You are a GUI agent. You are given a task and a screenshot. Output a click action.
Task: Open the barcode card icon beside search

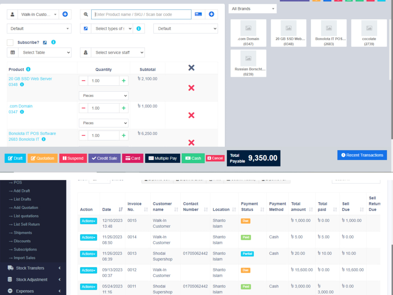point(198,14)
